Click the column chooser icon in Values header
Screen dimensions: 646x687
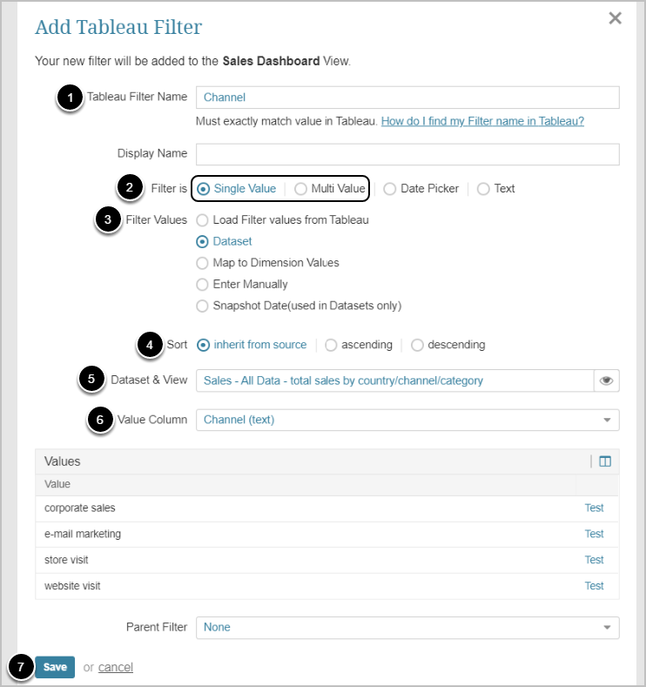605,461
